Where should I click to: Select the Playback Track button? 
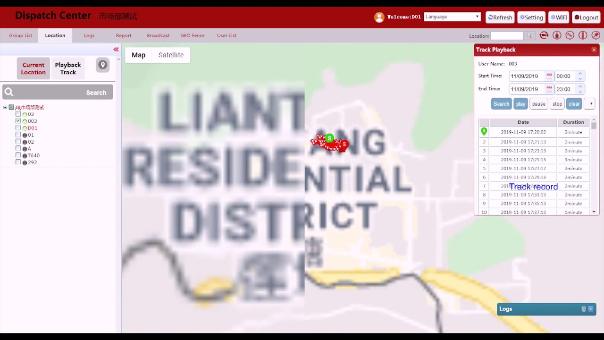(68, 68)
